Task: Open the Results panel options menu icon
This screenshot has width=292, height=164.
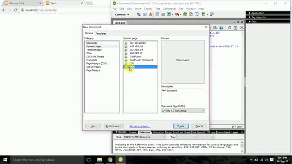Action: pyautogui.click(x=242, y=132)
